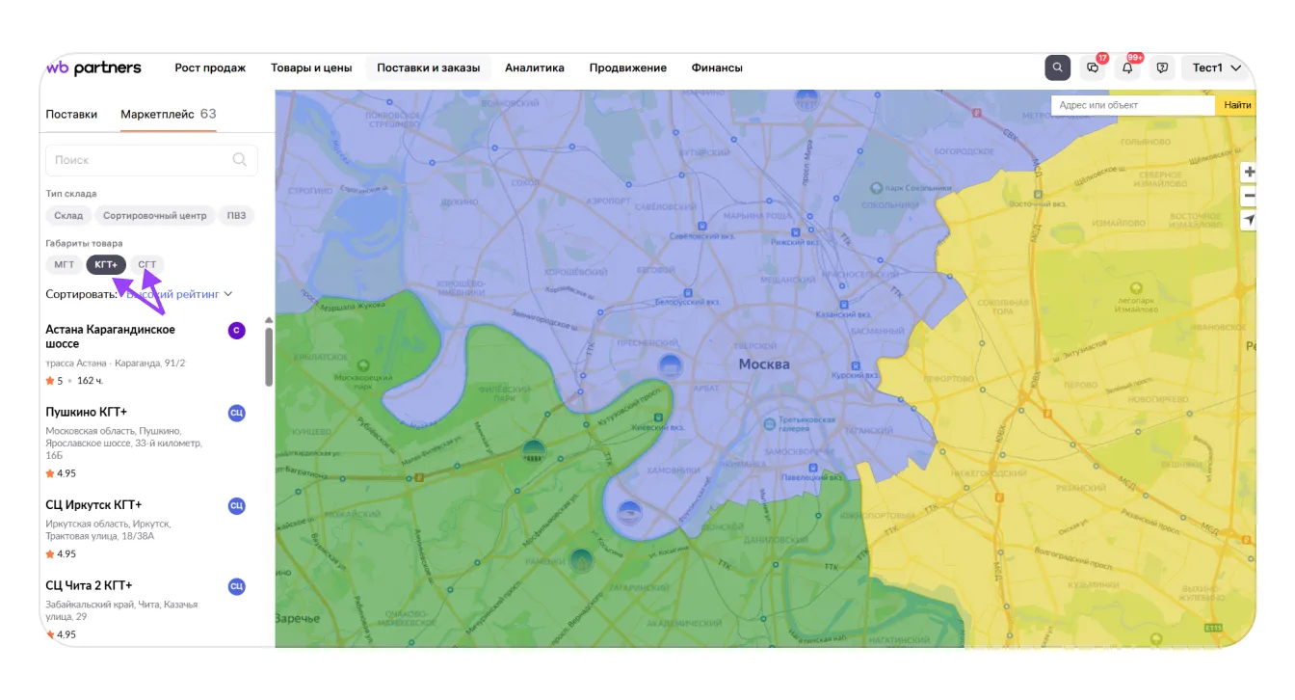Click the landmark icon in Филёвский парк area
This screenshot has height=700, width=1295.
[534, 451]
